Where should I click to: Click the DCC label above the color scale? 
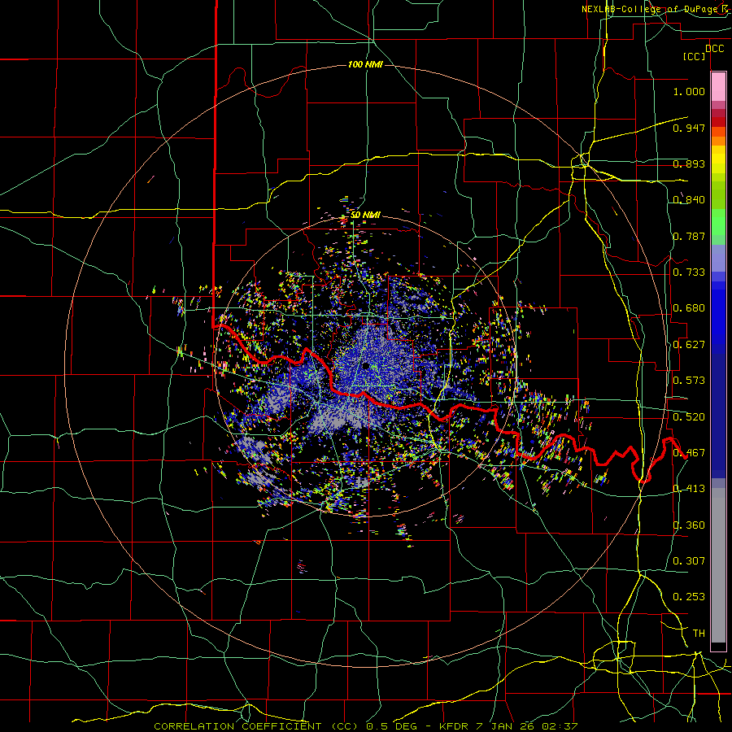click(715, 49)
